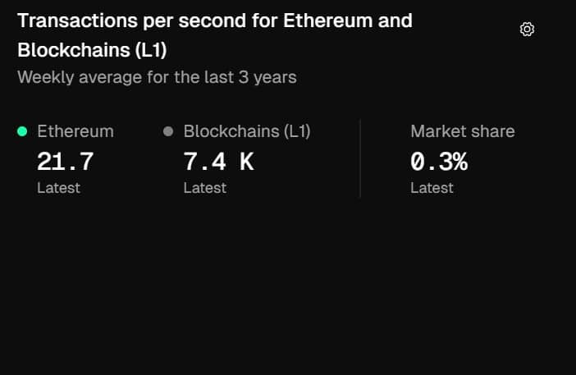Click 'Latest' under the 0.3% value
The width and height of the screenshot is (576, 375).
coord(432,188)
